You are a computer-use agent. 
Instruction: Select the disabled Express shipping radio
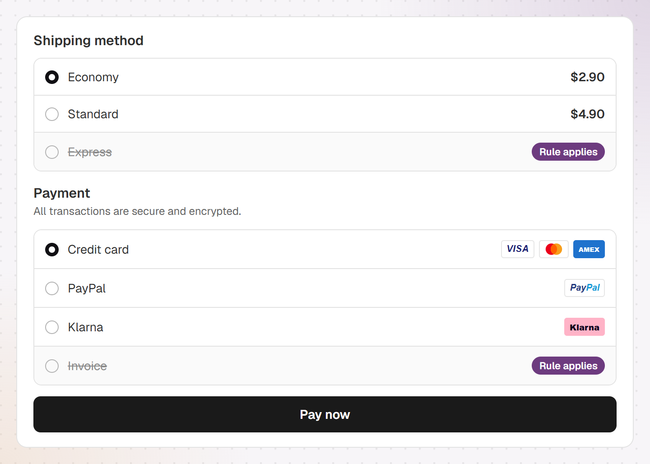click(x=52, y=152)
